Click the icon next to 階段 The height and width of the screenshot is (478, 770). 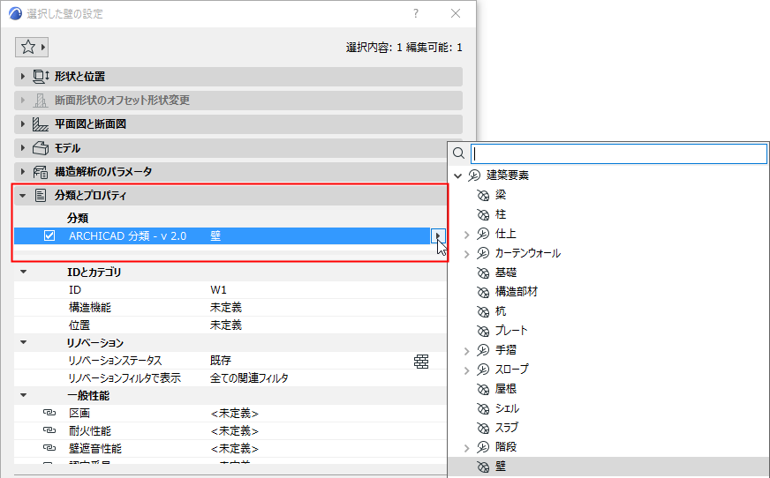pos(483,446)
